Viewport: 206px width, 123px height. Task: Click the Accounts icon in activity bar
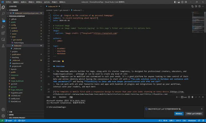point(3,109)
